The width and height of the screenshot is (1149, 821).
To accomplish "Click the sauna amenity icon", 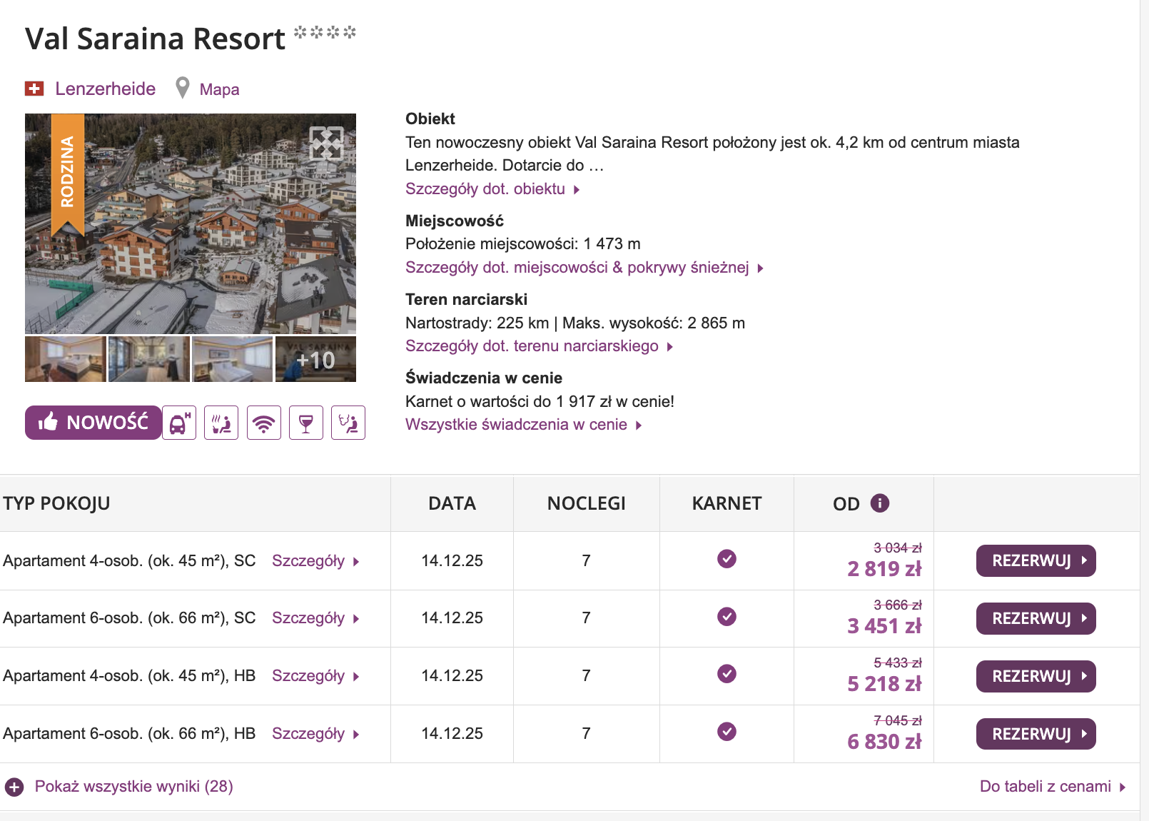I will click(x=221, y=423).
